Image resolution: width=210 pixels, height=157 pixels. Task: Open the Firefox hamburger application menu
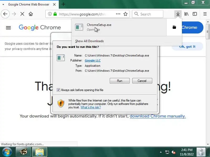[205, 14]
